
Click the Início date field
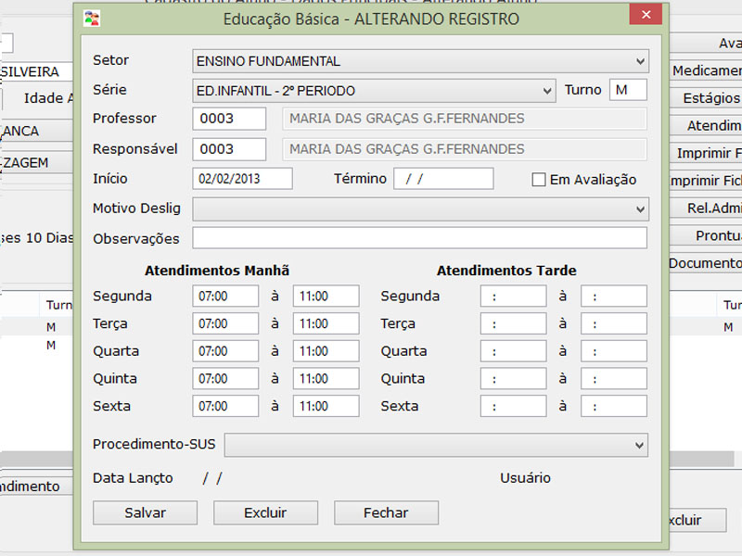click(242, 179)
